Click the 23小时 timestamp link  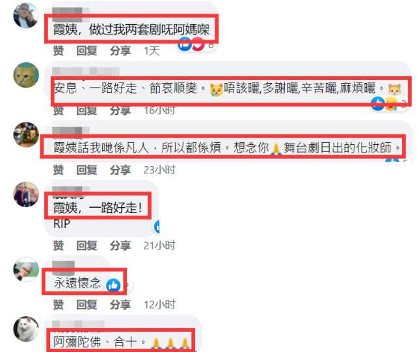[159, 170]
